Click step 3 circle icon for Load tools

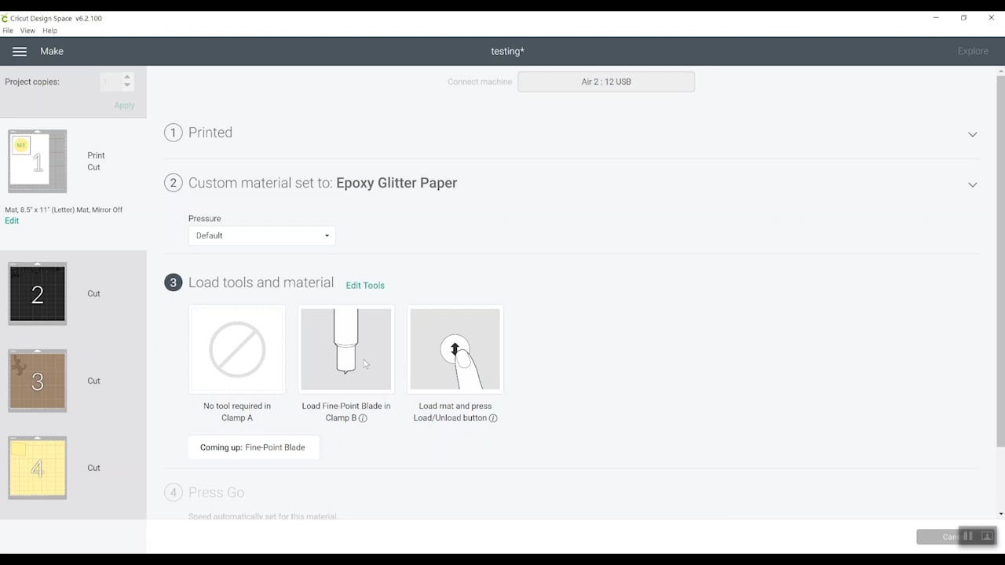[x=173, y=282]
